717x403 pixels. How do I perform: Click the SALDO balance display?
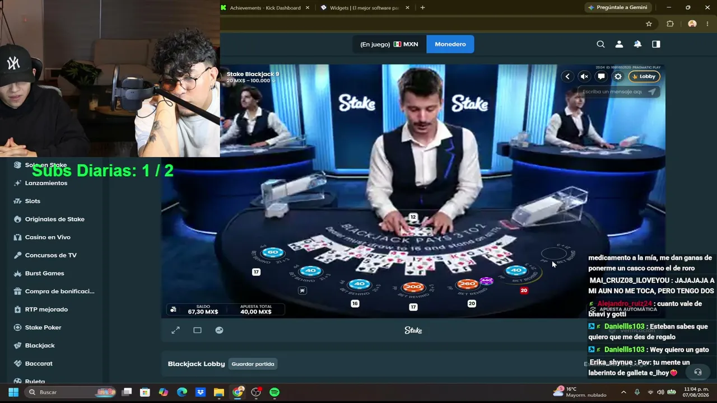click(x=203, y=310)
